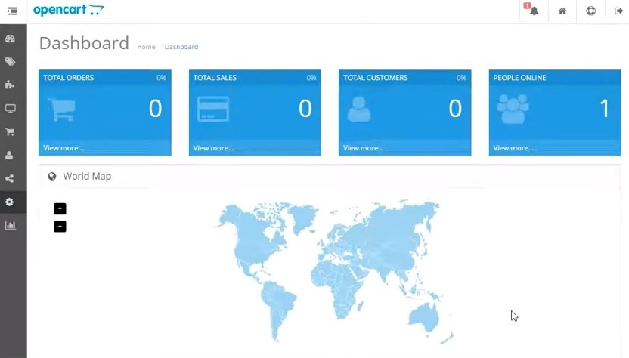Click the TOTAL SALES tile title

(x=215, y=78)
